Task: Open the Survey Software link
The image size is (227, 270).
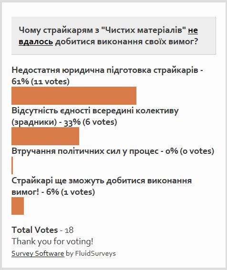Action: click(x=38, y=253)
